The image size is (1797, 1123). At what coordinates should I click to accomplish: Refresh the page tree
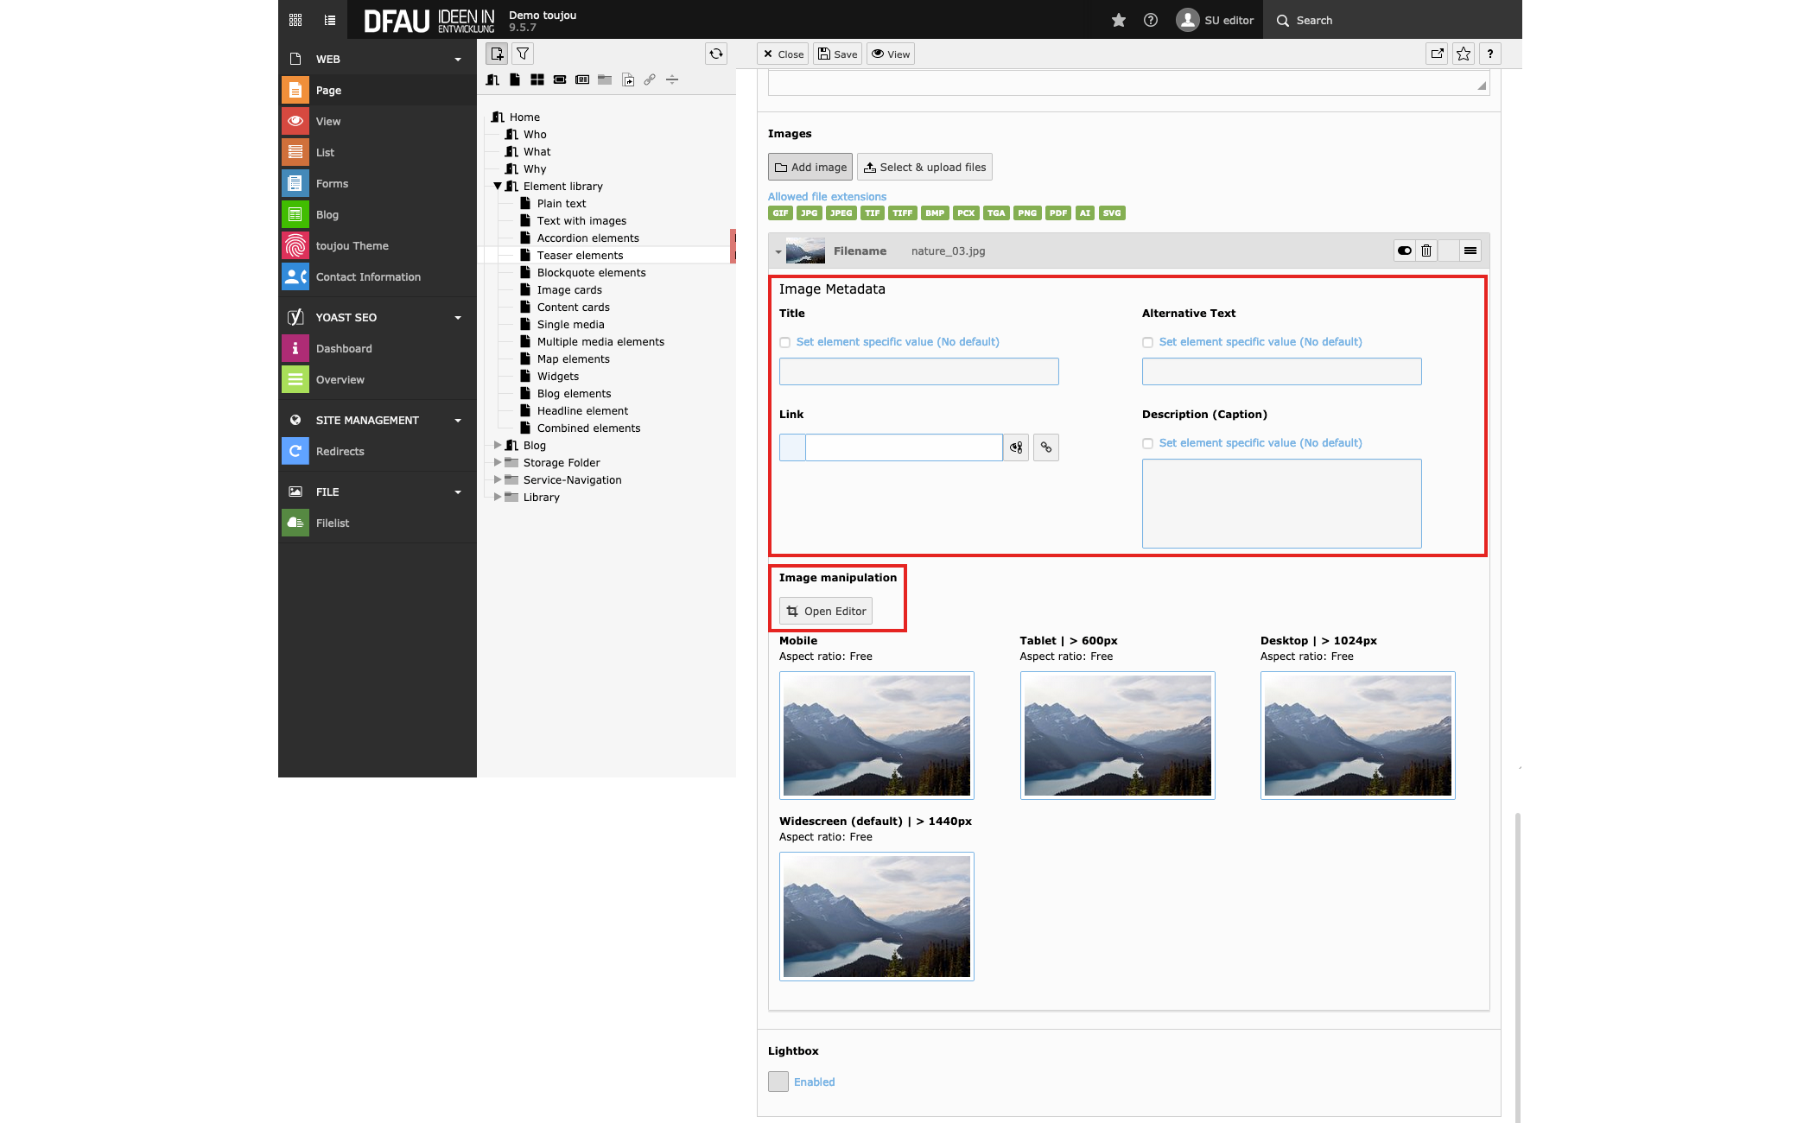[716, 54]
